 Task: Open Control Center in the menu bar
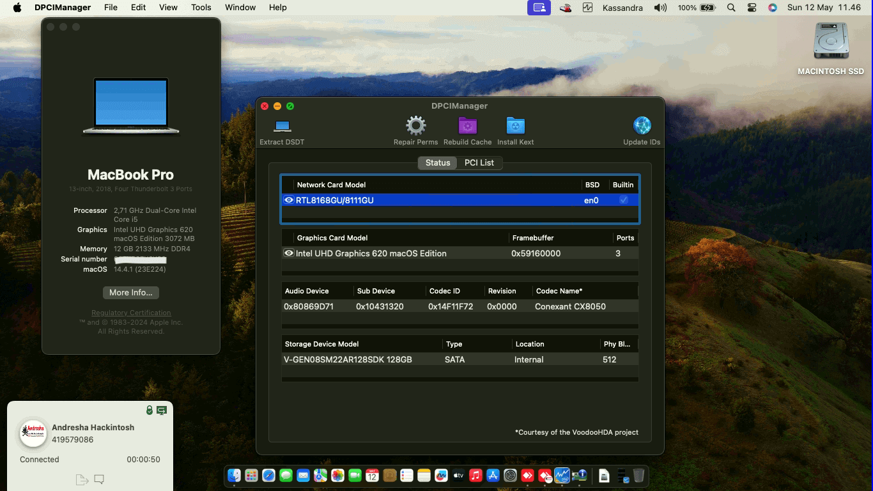pos(752,8)
